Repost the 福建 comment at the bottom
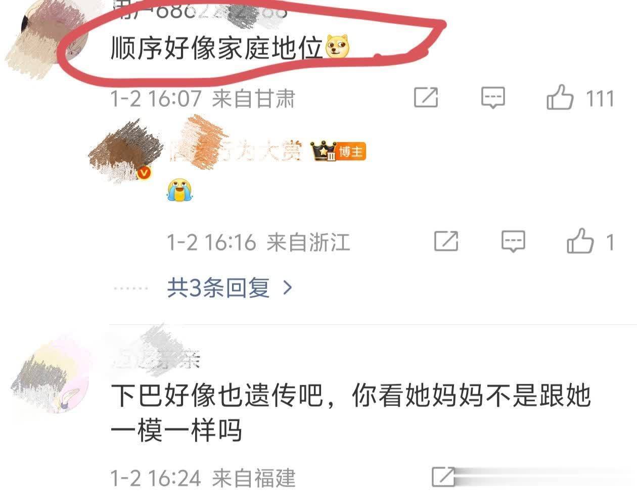637x494 pixels. click(444, 476)
